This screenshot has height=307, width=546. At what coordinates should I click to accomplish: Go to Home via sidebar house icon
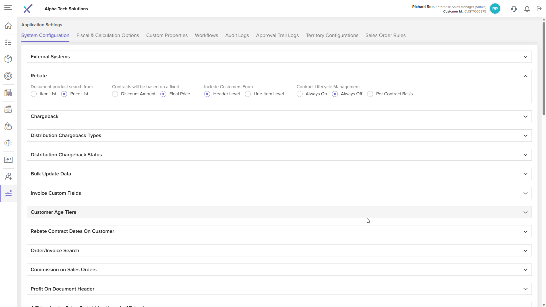[8, 26]
